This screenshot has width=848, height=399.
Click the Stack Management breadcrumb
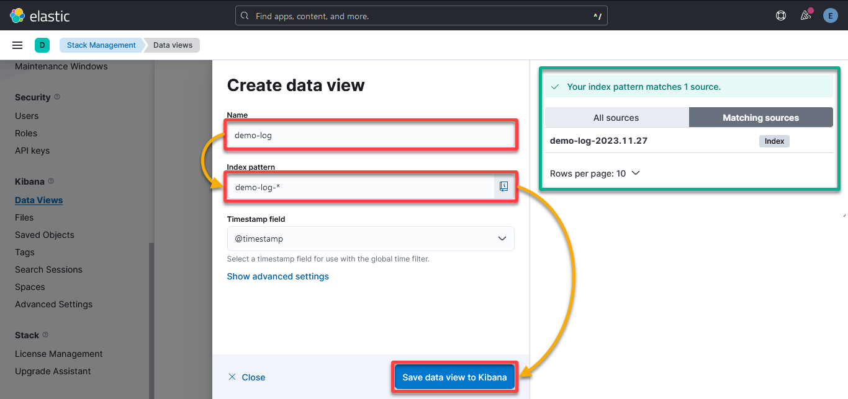coord(101,45)
